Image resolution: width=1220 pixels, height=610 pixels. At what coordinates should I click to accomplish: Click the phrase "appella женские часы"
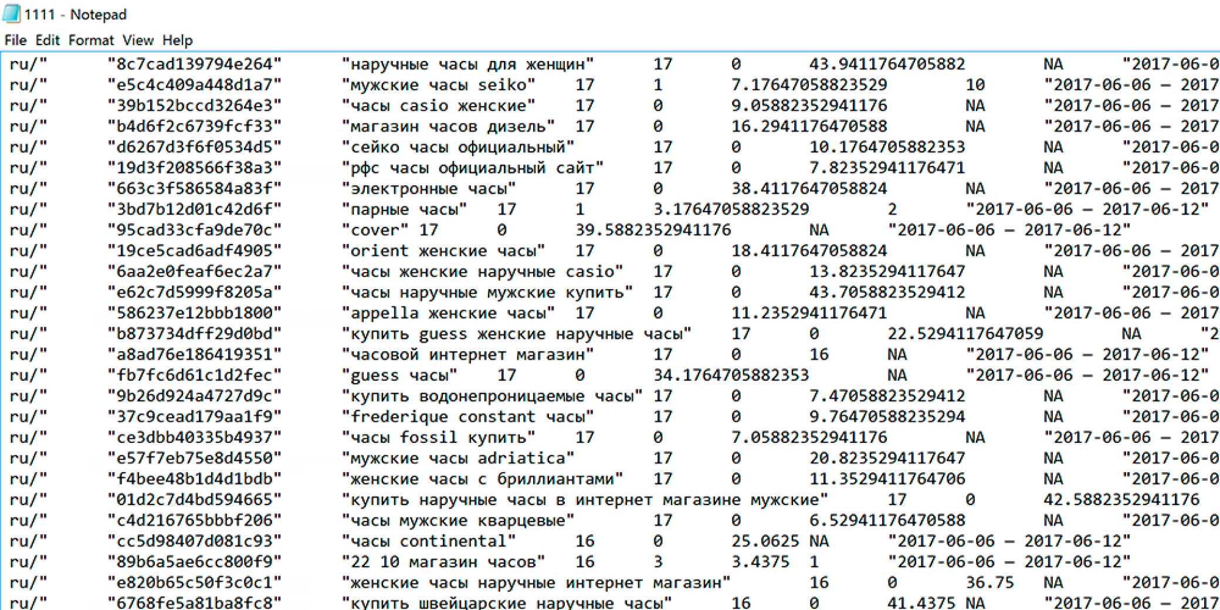(x=448, y=313)
